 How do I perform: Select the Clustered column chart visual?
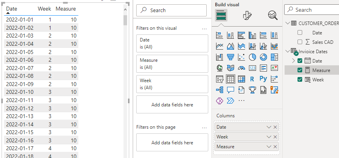click(252, 35)
